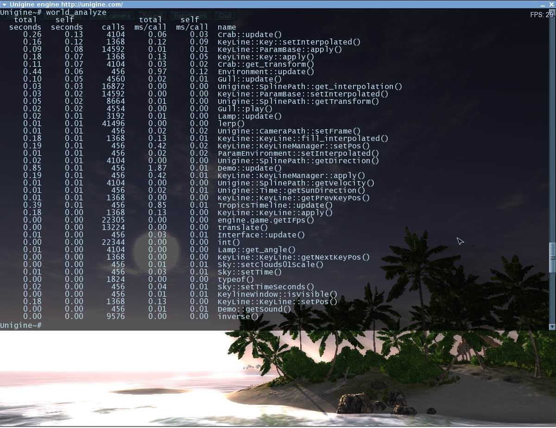Click the 'Environment::update()' function name

(266, 72)
